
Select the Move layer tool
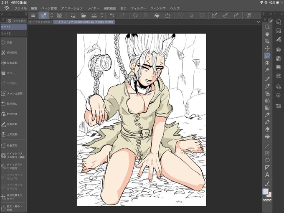point(267,48)
